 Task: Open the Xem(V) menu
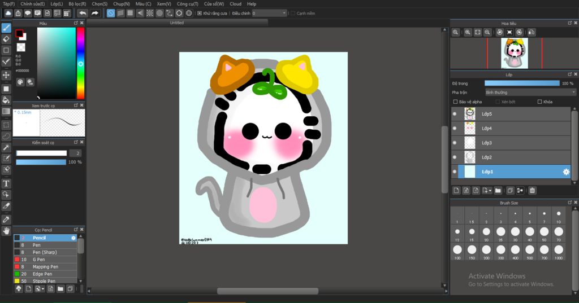164,4
